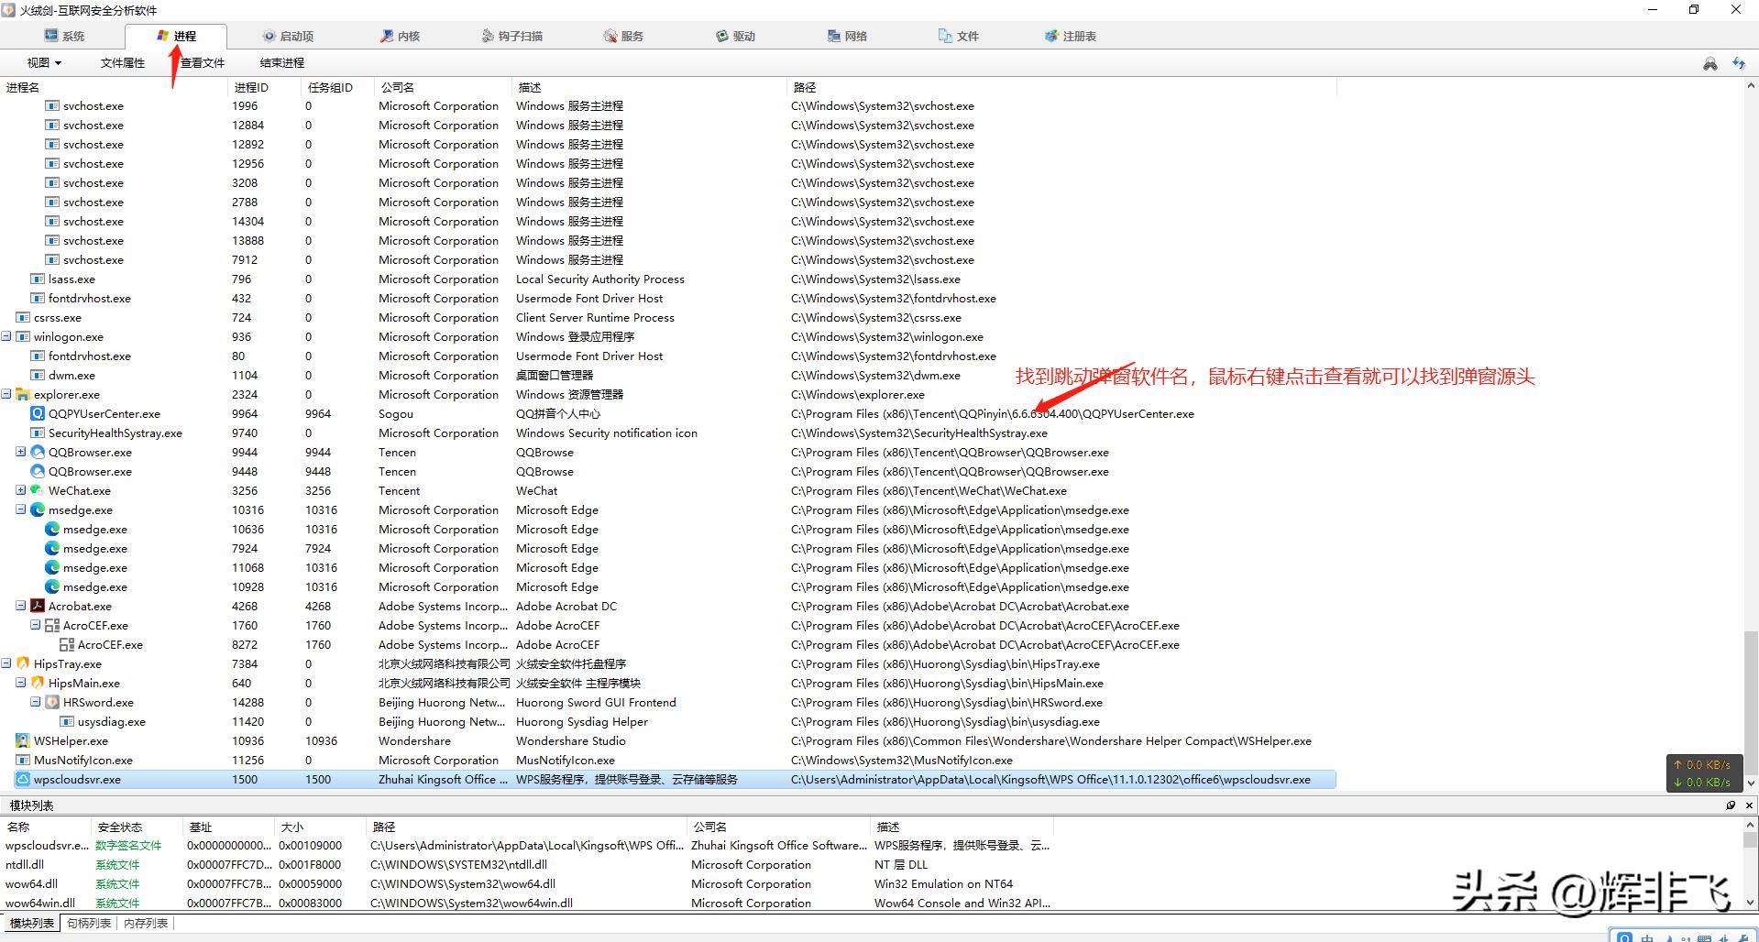Click the process list scroll-down arrow
Viewport: 1759px width, 942px height.
(x=1751, y=783)
